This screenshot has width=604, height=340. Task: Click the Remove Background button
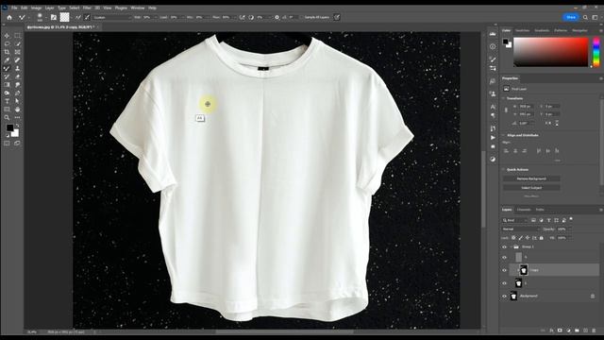531,178
